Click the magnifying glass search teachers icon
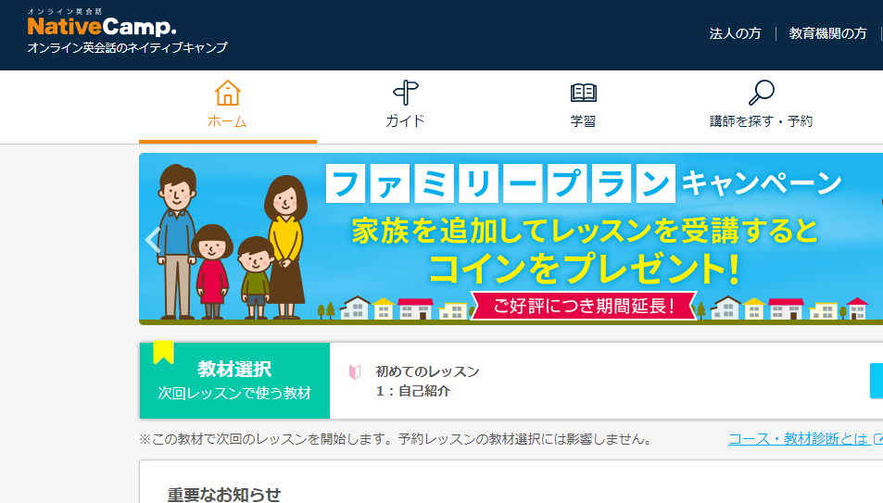This screenshot has width=883, height=503. pyautogui.click(x=762, y=93)
